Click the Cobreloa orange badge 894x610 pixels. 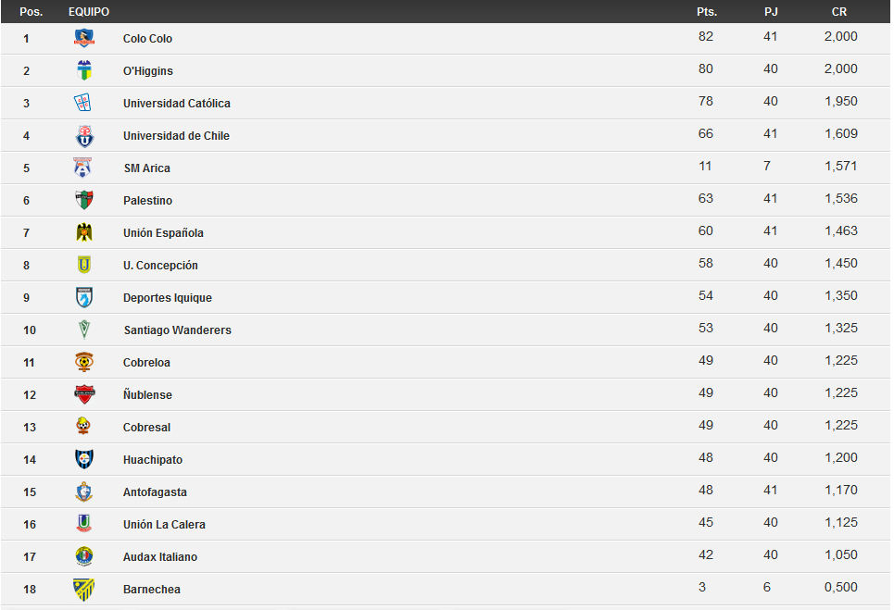click(x=84, y=362)
